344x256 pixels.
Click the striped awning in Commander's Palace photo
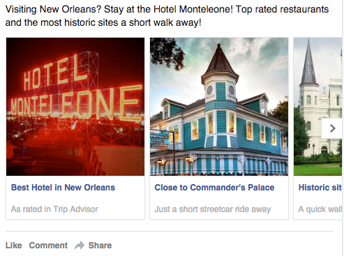click(x=218, y=165)
